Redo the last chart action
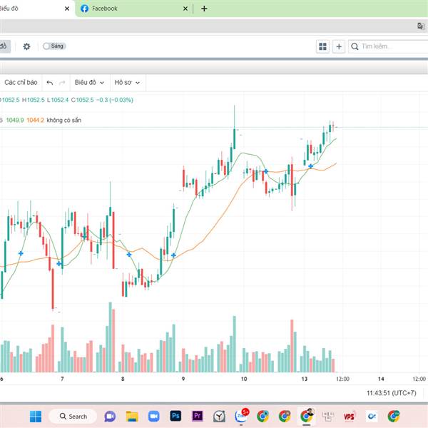Screen dimensions: 428x428 pyautogui.click(x=62, y=83)
